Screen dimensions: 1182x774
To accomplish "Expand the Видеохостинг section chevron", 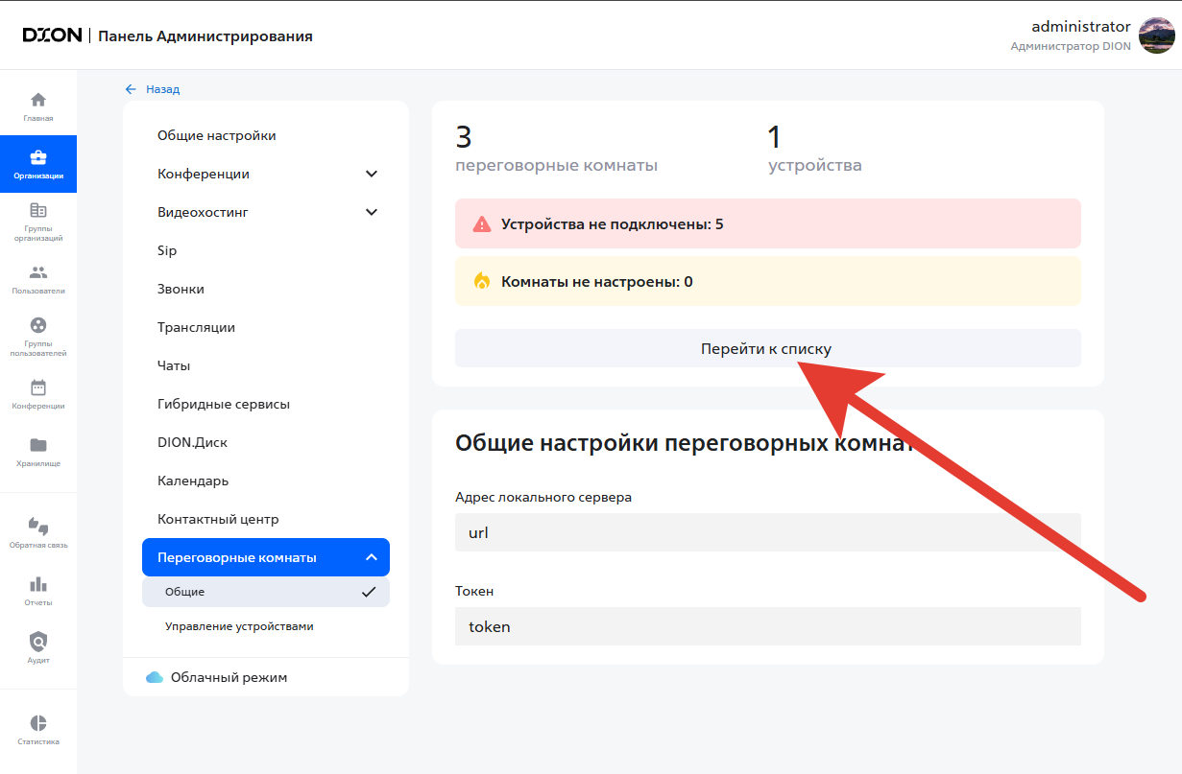I will click(x=372, y=212).
